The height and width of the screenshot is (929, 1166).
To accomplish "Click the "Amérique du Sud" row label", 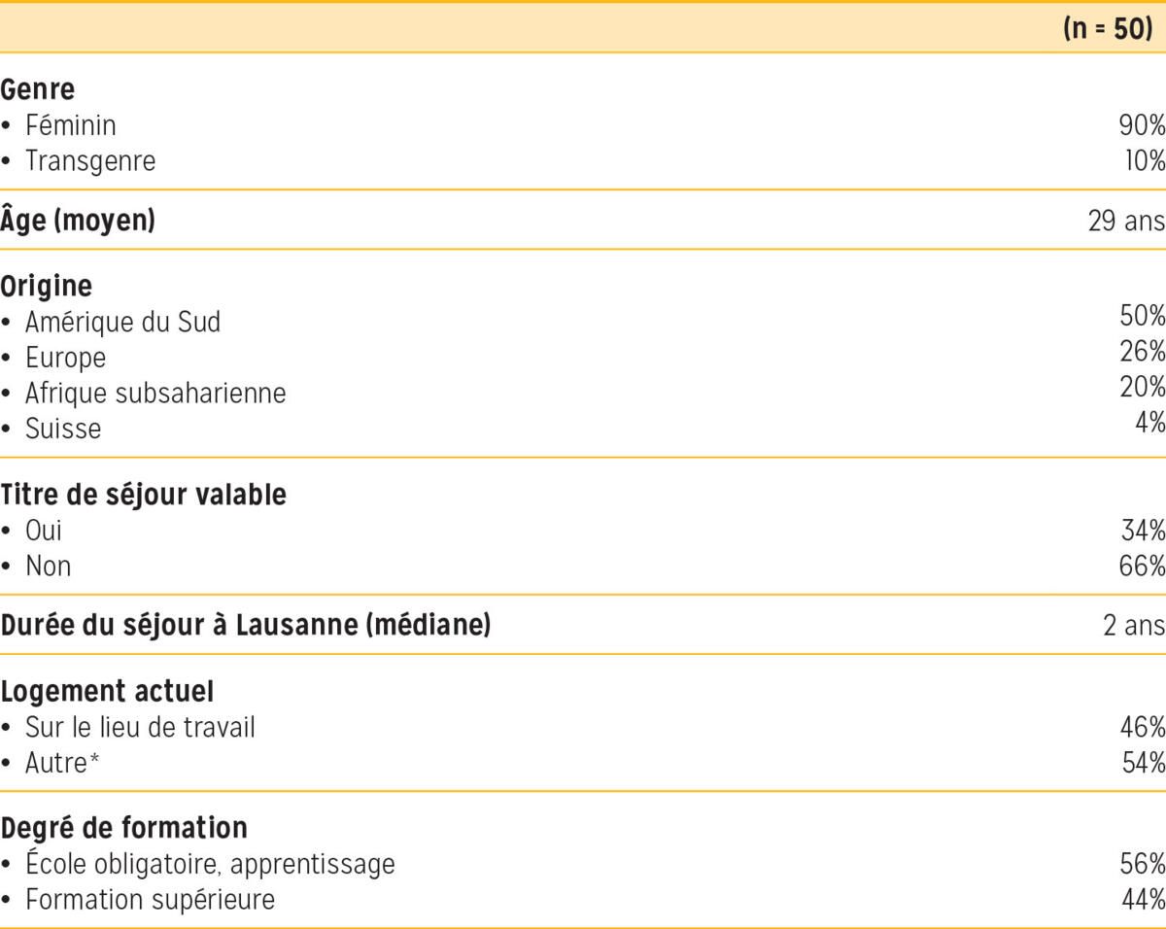I will pos(122,322).
